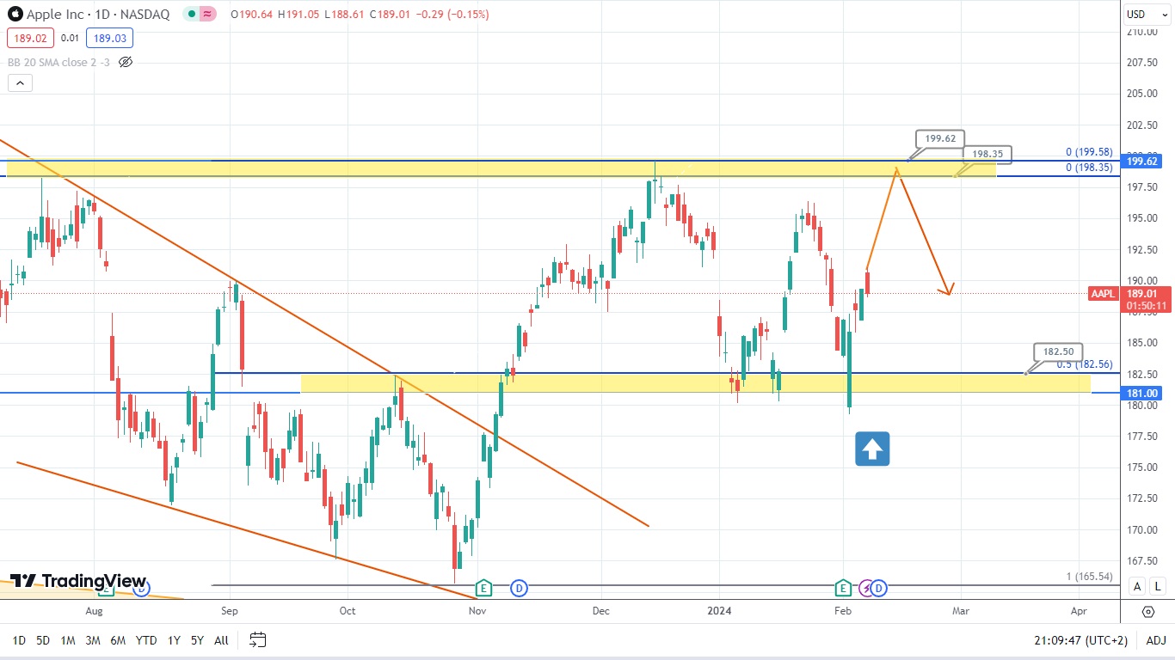
Task: Click the November earnings E marker
Action: [483, 588]
